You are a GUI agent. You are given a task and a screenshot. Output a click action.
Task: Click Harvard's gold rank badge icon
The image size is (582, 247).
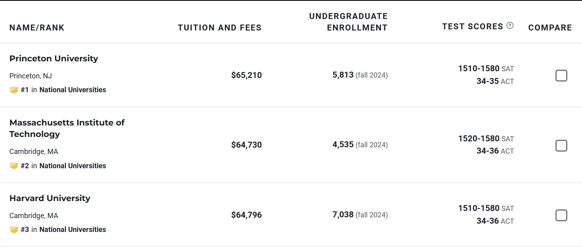[14, 230]
